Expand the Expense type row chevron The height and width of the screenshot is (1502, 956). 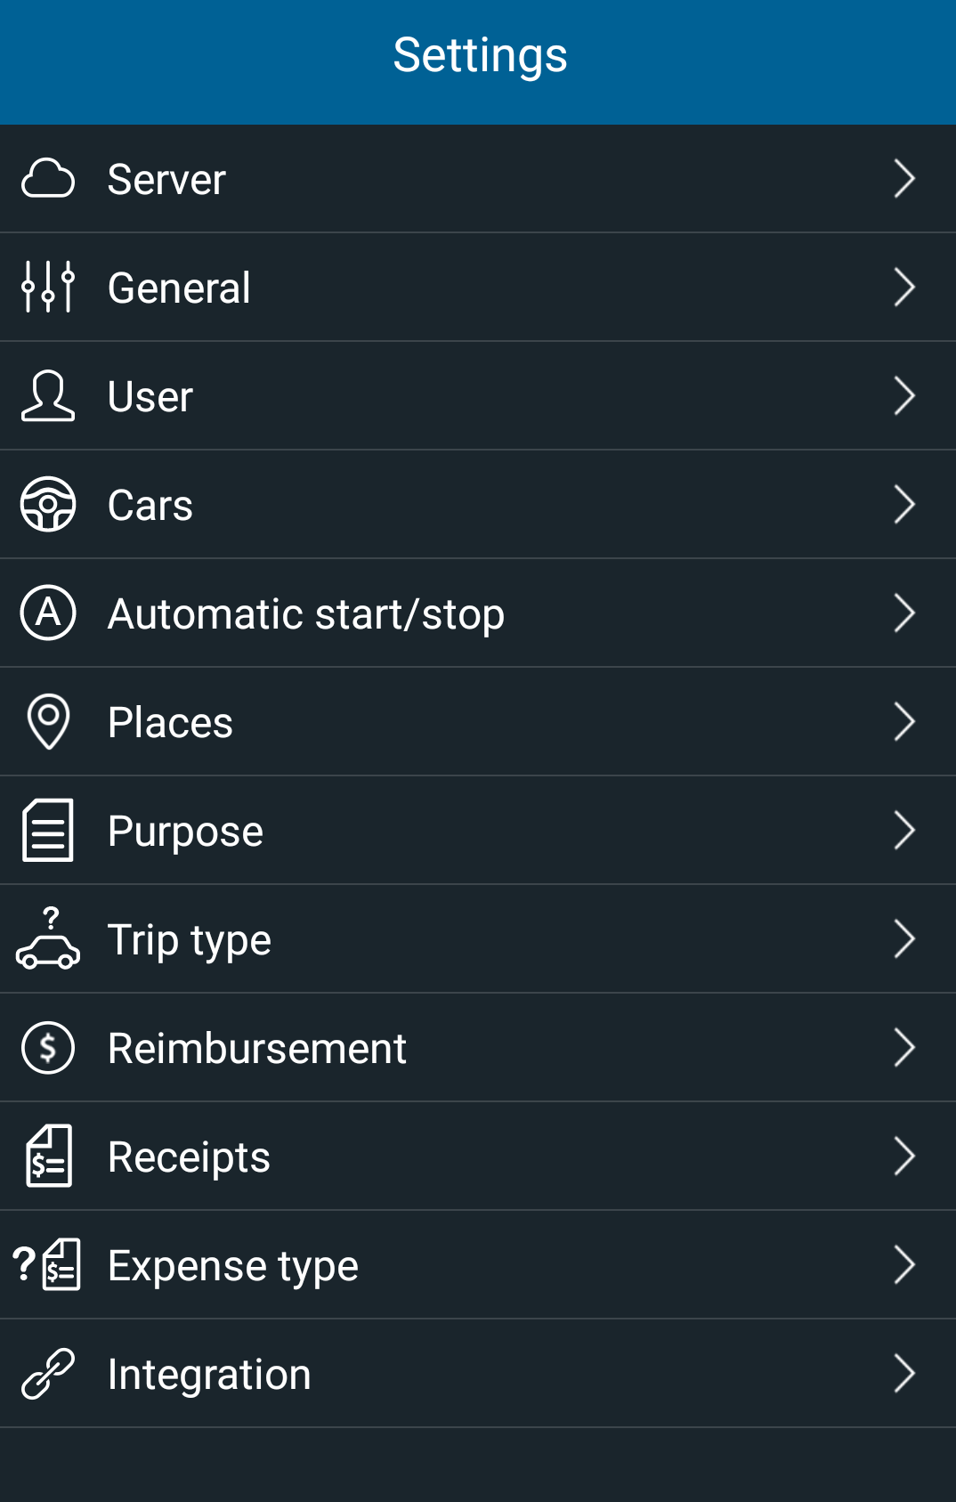click(x=904, y=1264)
